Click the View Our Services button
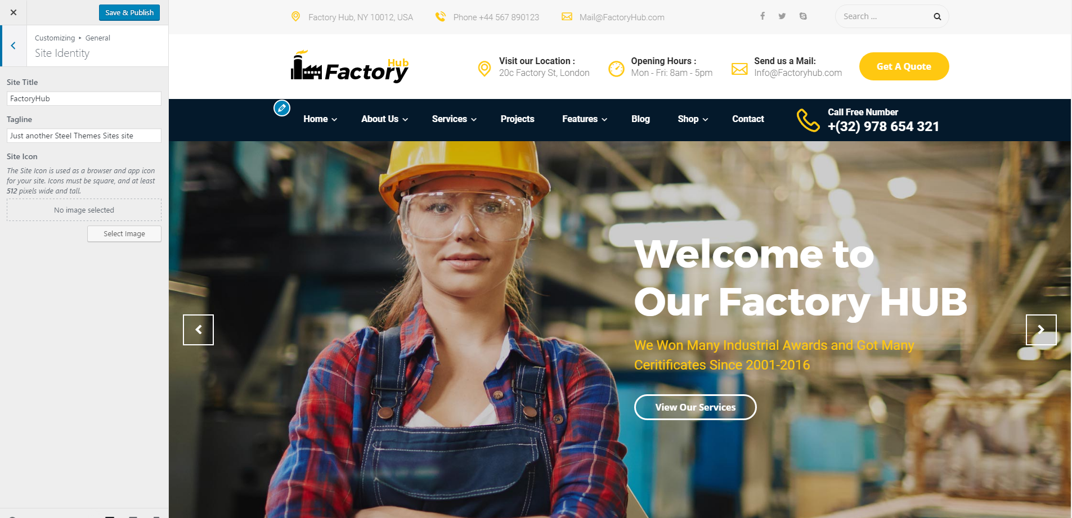The image size is (1072, 518). pyautogui.click(x=695, y=407)
